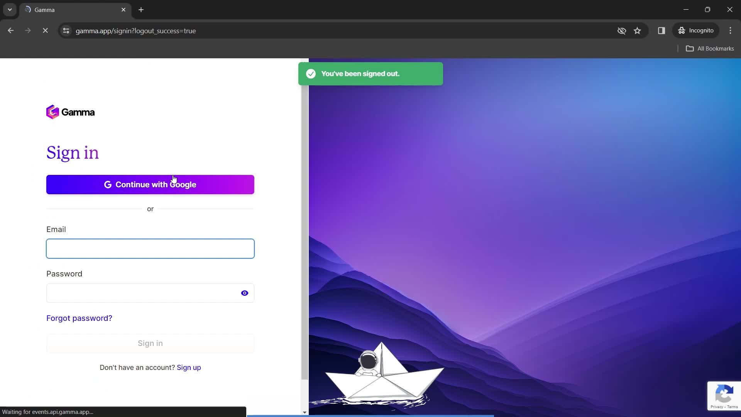741x417 pixels.
Task: Click the browser tab dropdown arrow
Action: tap(10, 10)
